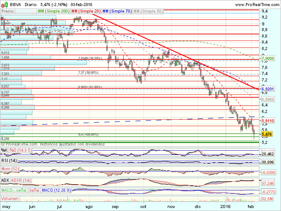Select the MM (Simple 200) label
The image size is (281, 211).
point(54,11)
